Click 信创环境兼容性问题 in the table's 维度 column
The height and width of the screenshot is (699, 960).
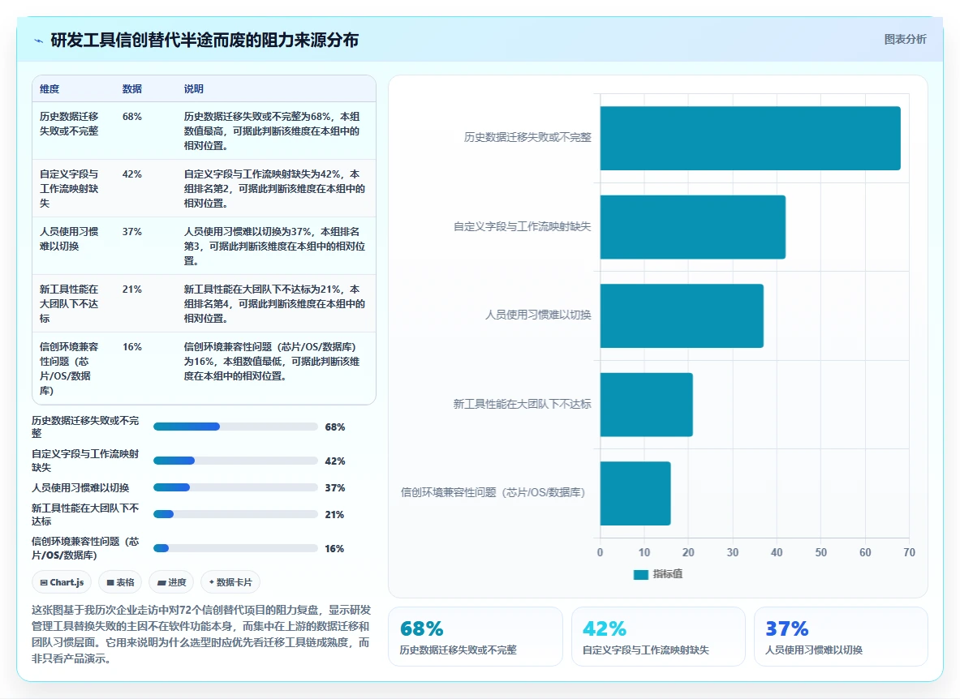(x=69, y=368)
